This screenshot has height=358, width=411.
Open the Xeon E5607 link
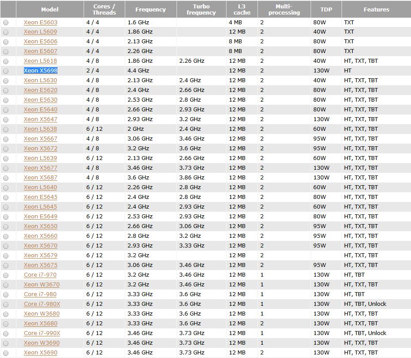point(40,51)
